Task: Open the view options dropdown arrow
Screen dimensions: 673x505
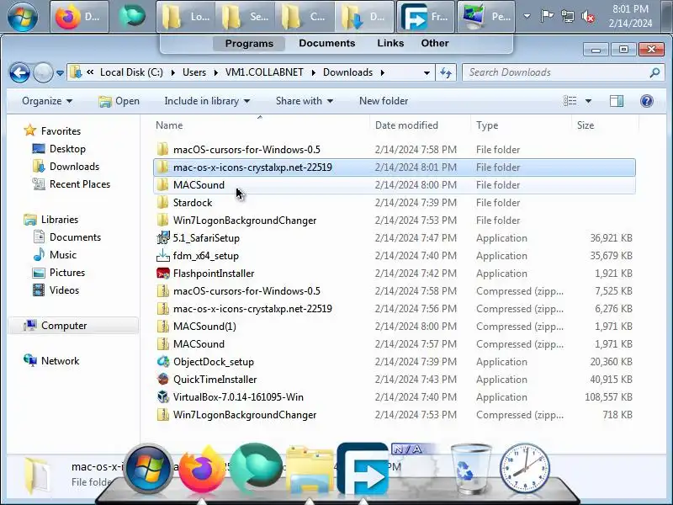Action: (588, 101)
